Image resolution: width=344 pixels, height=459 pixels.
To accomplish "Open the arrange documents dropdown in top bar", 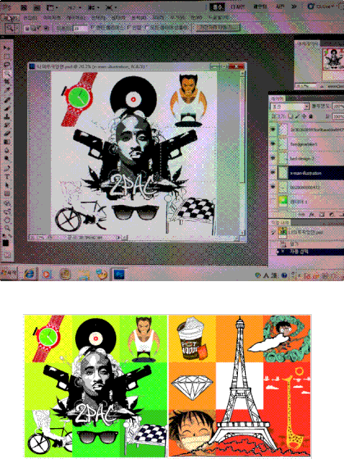I will point(94,8).
